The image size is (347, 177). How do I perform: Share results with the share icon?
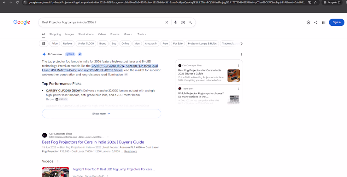click(x=316, y=22)
